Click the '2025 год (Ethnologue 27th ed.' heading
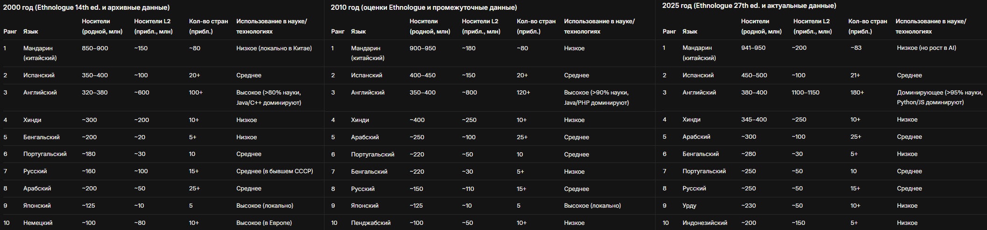Viewport: 987px width, 230px height. pyautogui.click(x=749, y=6)
